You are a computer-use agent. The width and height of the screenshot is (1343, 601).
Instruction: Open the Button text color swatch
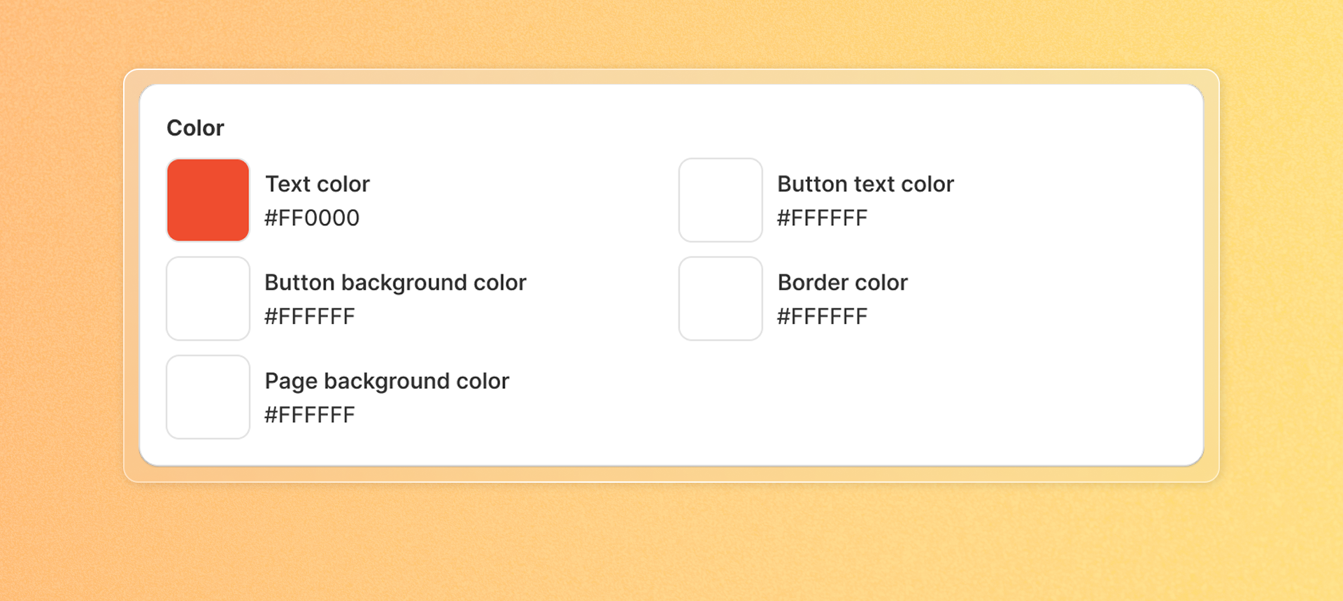pos(720,200)
